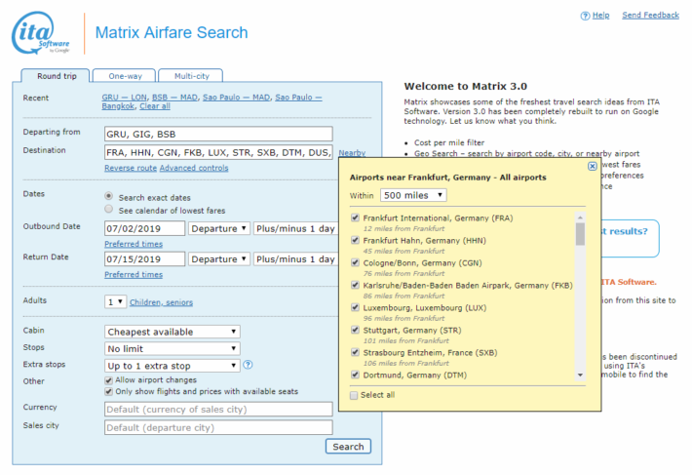Toggle Allow airport changes checkbox

pyautogui.click(x=108, y=380)
